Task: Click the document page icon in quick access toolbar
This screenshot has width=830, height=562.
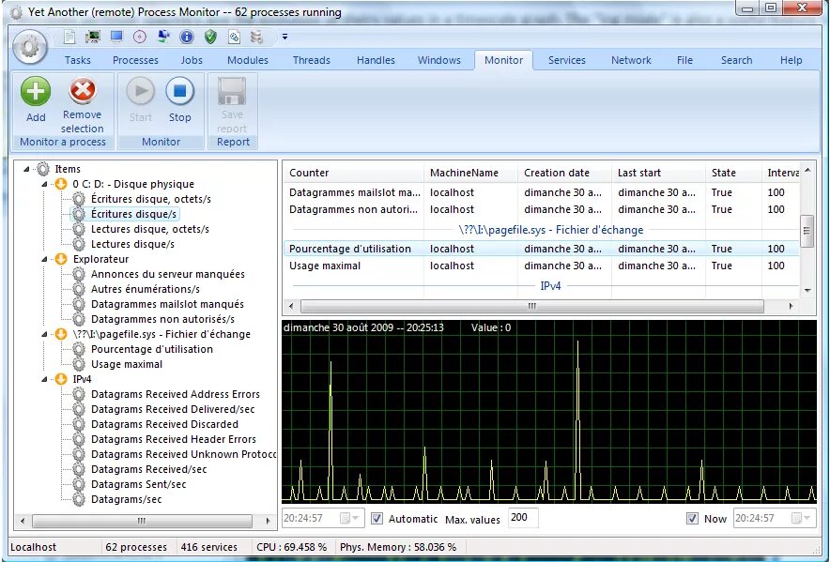Action: point(69,37)
